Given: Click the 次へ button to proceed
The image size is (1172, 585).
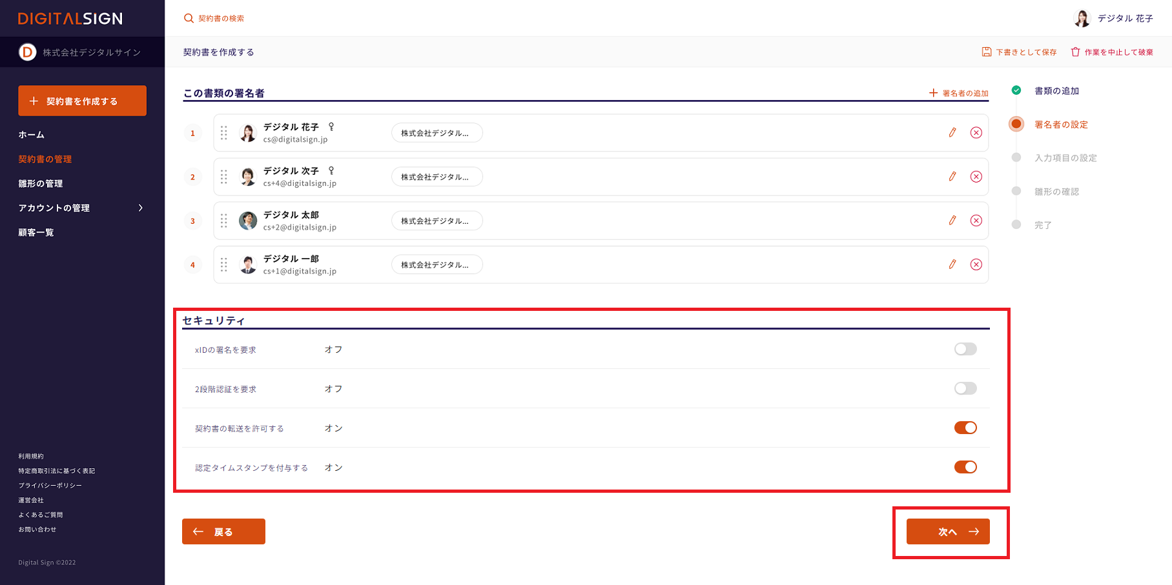Looking at the screenshot, I should coord(947,531).
